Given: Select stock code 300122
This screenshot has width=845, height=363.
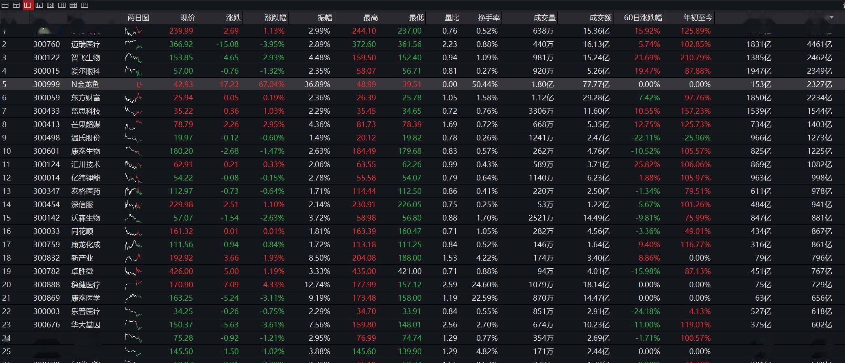Looking at the screenshot, I should click(x=47, y=58).
